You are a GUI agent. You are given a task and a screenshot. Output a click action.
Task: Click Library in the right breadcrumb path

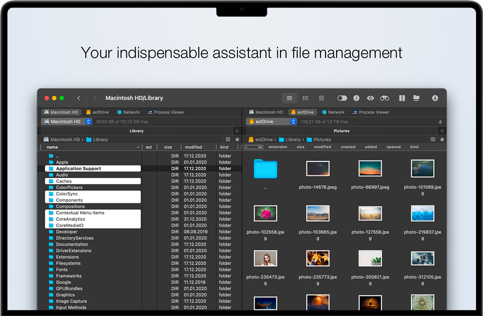[293, 139]
